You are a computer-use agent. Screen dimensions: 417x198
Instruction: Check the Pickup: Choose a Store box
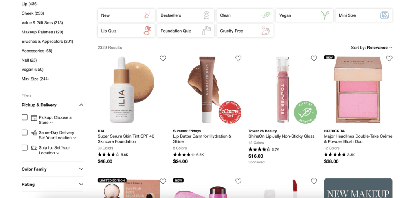tap(25, 117)
